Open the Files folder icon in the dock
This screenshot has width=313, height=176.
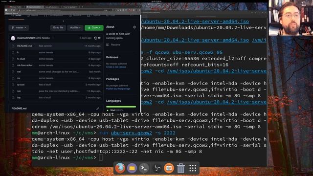click(x=132, y=168)
